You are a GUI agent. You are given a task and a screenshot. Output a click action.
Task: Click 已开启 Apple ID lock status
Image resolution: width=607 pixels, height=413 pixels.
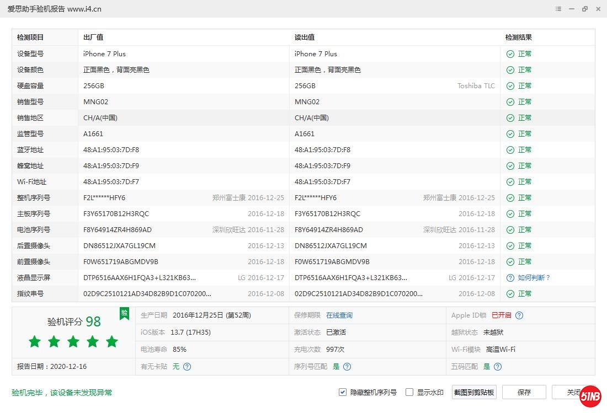pos(501,315)
